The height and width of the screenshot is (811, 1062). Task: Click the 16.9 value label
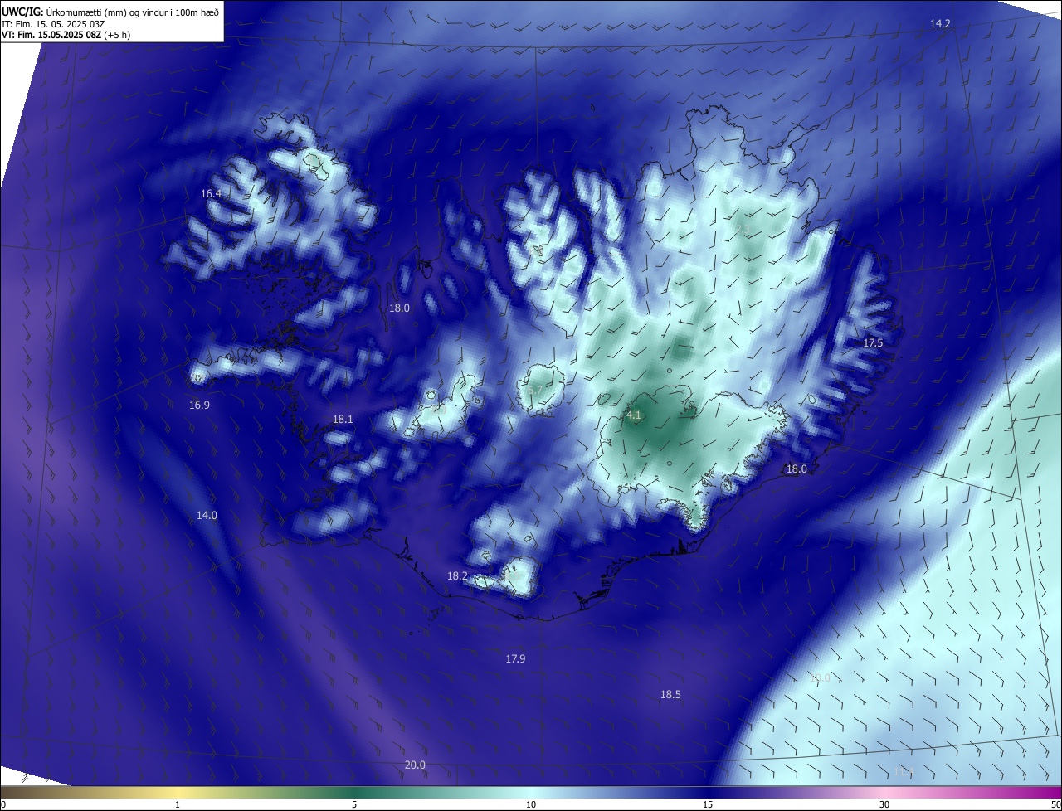pos(199,405)
